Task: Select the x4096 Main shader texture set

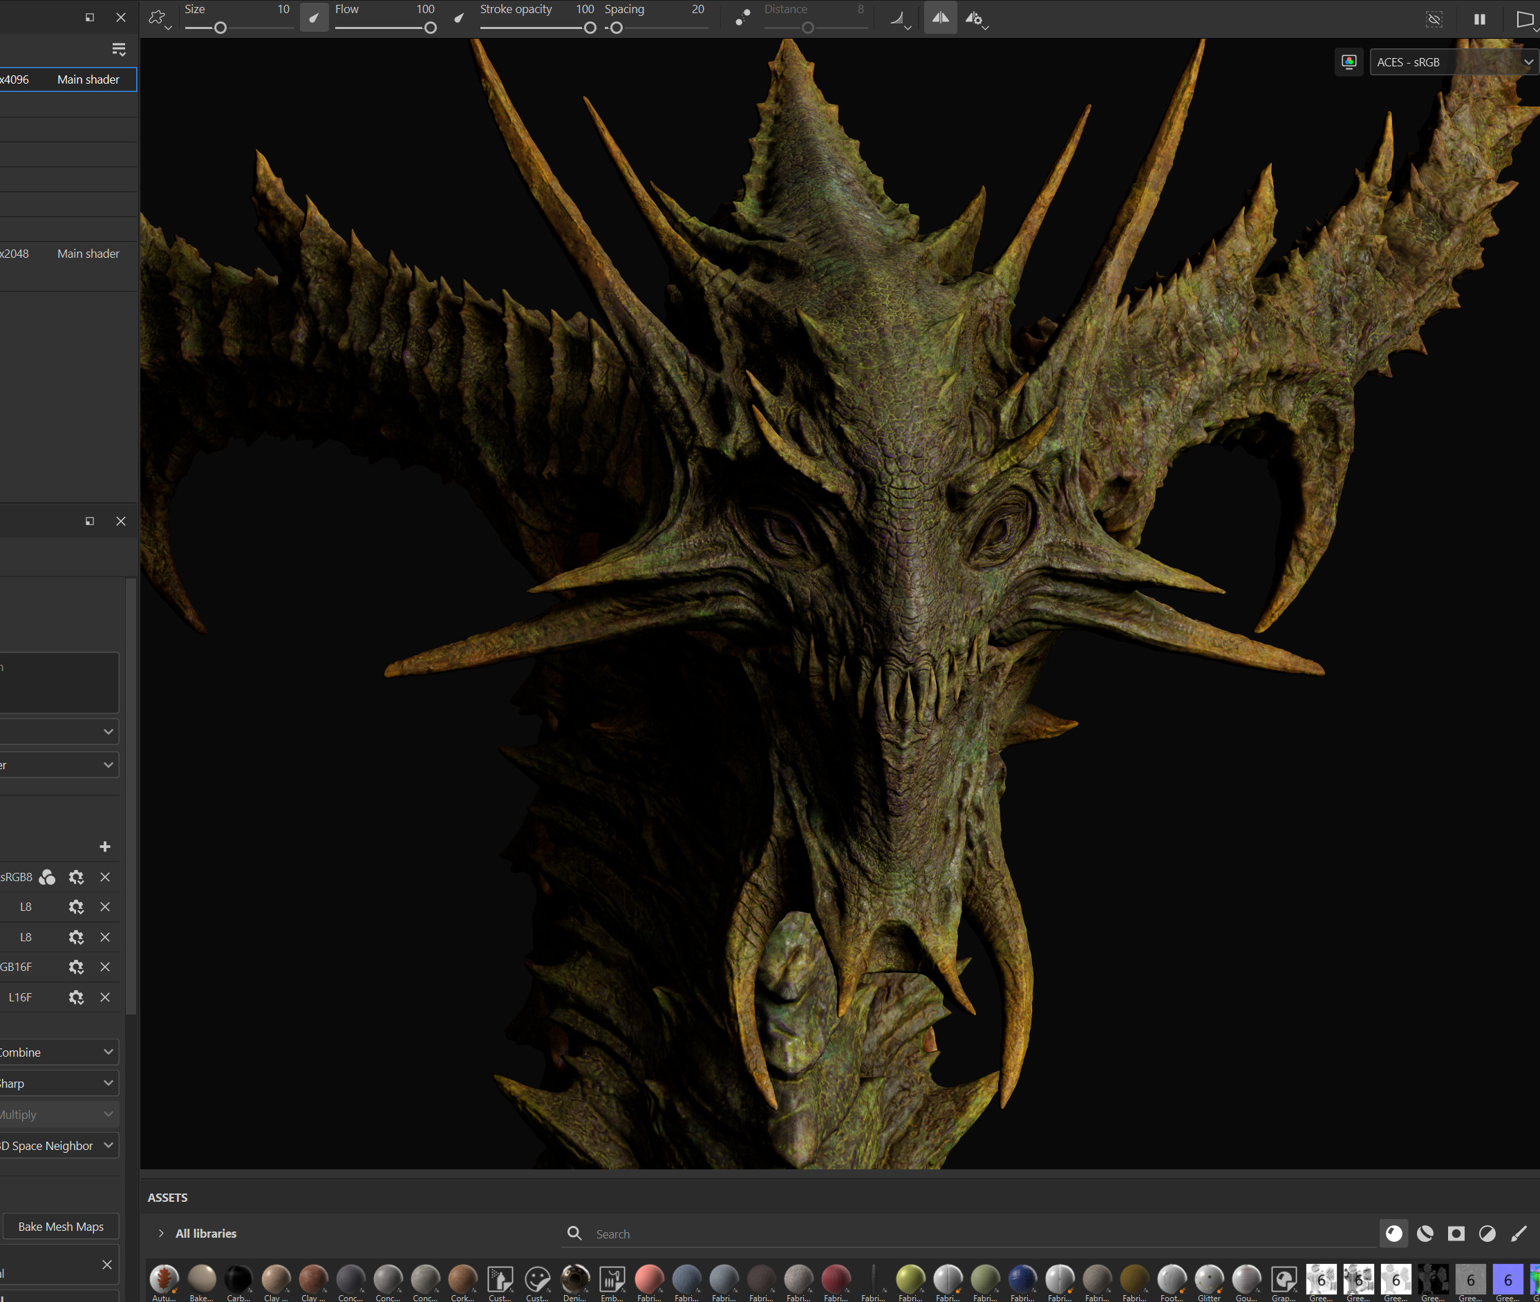Action: (68, 79)
